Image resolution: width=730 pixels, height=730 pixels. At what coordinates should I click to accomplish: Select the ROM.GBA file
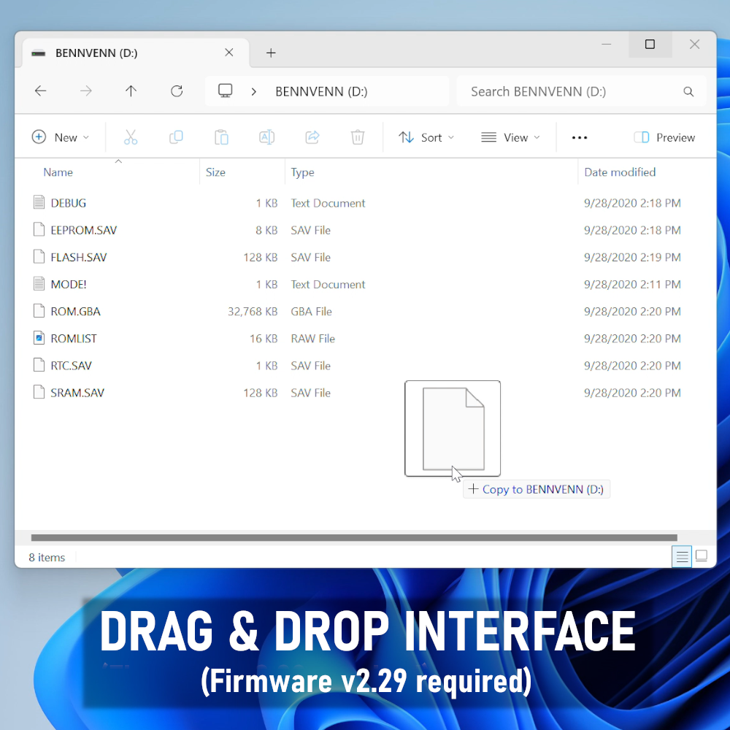click(x=75, y=312)
